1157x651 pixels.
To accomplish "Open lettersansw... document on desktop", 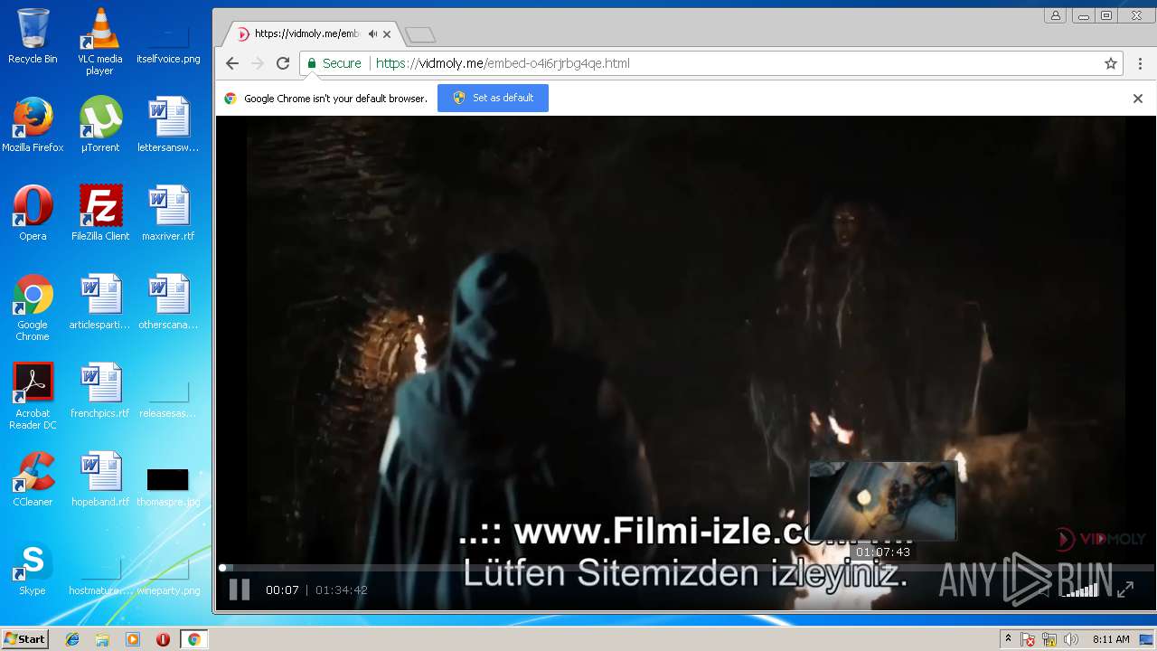I will (x=168, y=125).
